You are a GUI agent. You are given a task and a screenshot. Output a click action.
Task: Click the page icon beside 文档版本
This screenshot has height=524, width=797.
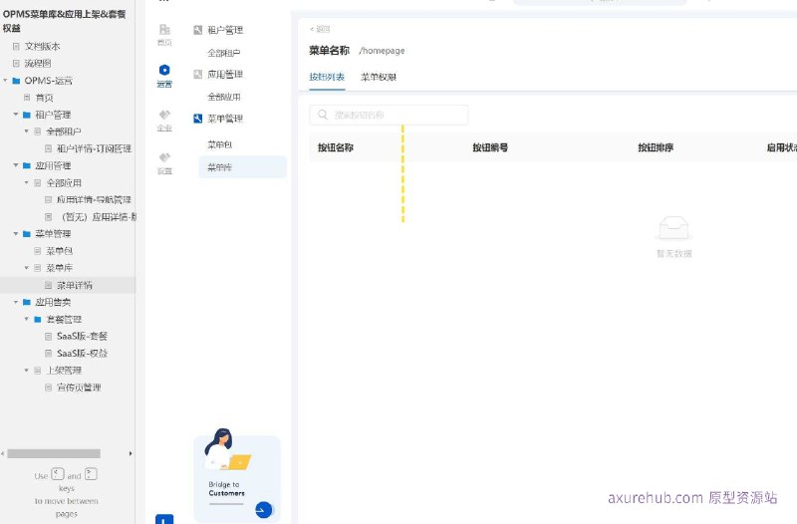(16, 46)
